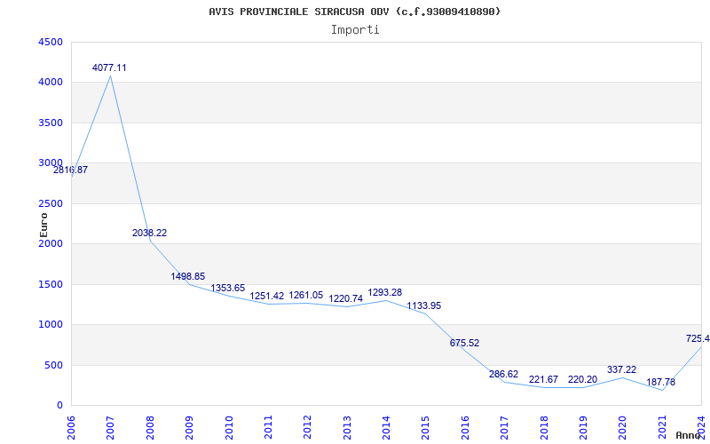The height and width of the screenshot is (444, 710).
Task: Click the x-axis year 2014
Action: click(386, 428)
